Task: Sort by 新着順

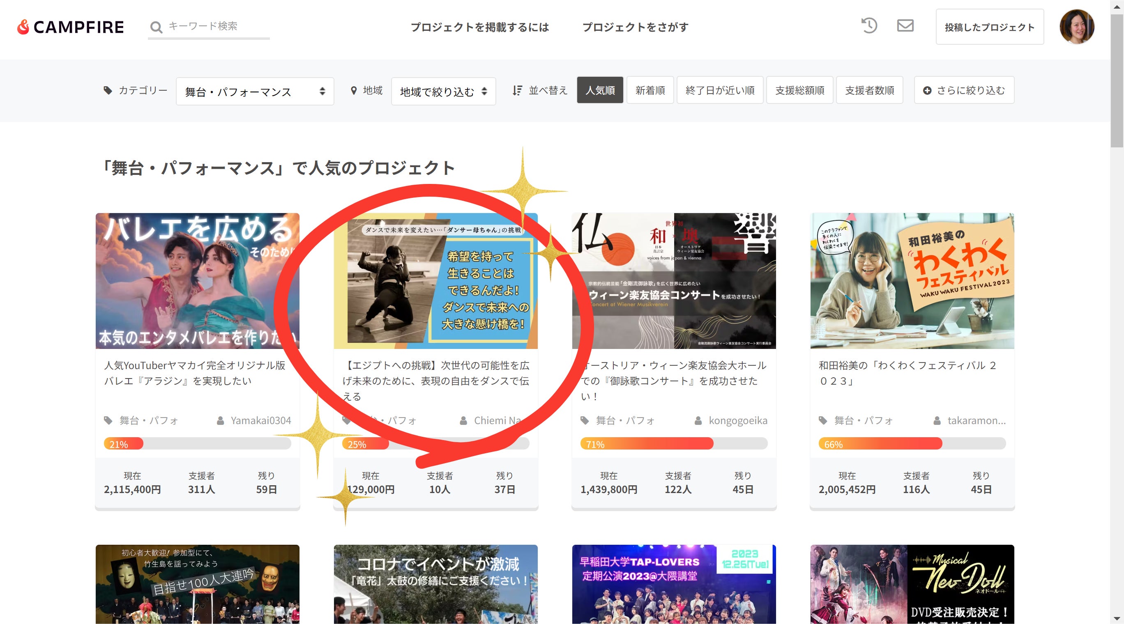Action: pos(650,90)
